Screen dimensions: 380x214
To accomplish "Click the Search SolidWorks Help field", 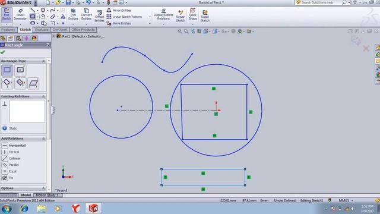I will pos(318,2).
